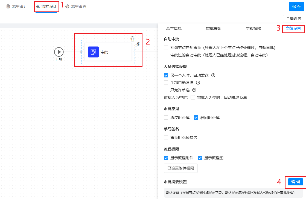Screen dimensions: 306x199
Task: Check 审批时必须签名 checkbox
Action: 166,138
